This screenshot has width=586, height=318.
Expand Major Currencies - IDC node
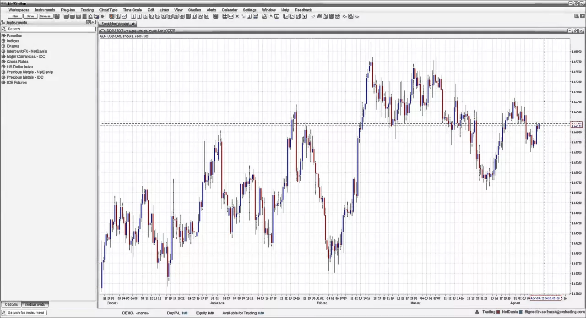[3, 56]
